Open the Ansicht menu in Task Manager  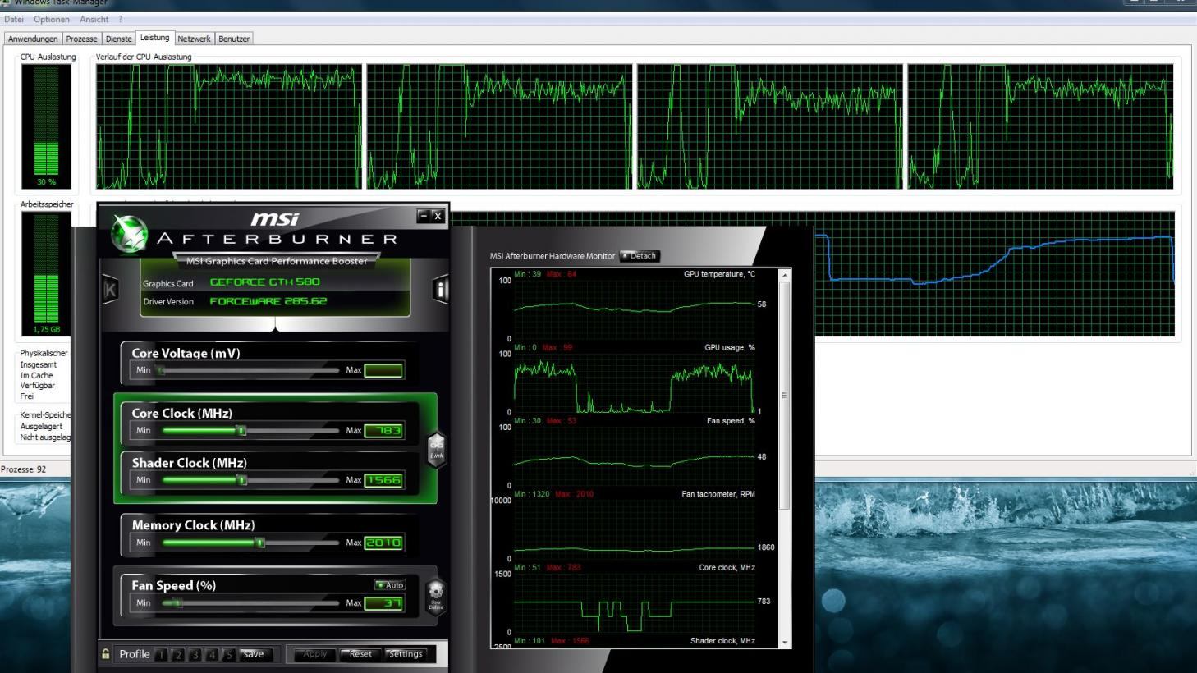click(x=94, y=19)
